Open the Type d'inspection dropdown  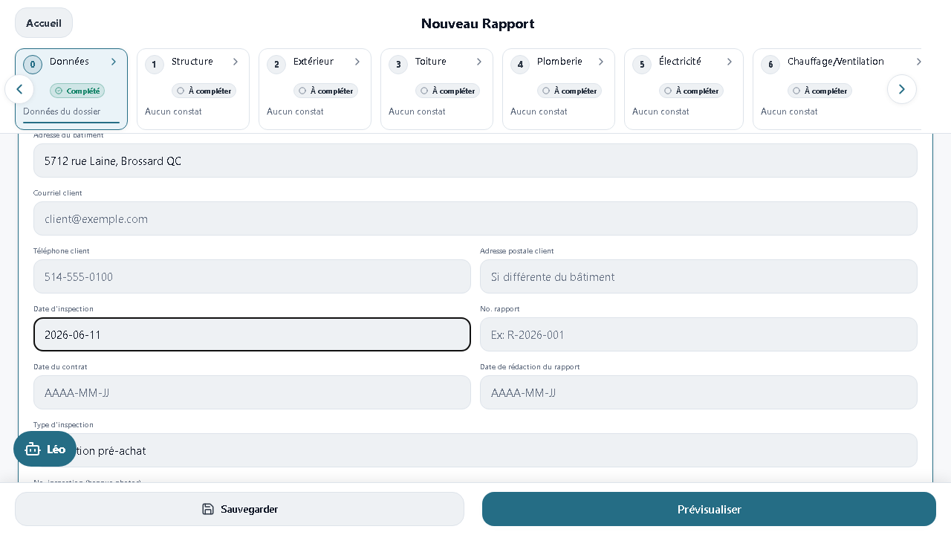coord(475,450)
